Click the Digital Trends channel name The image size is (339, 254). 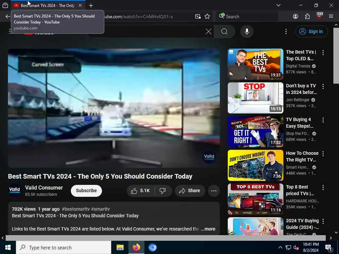[x=298, y=66]
